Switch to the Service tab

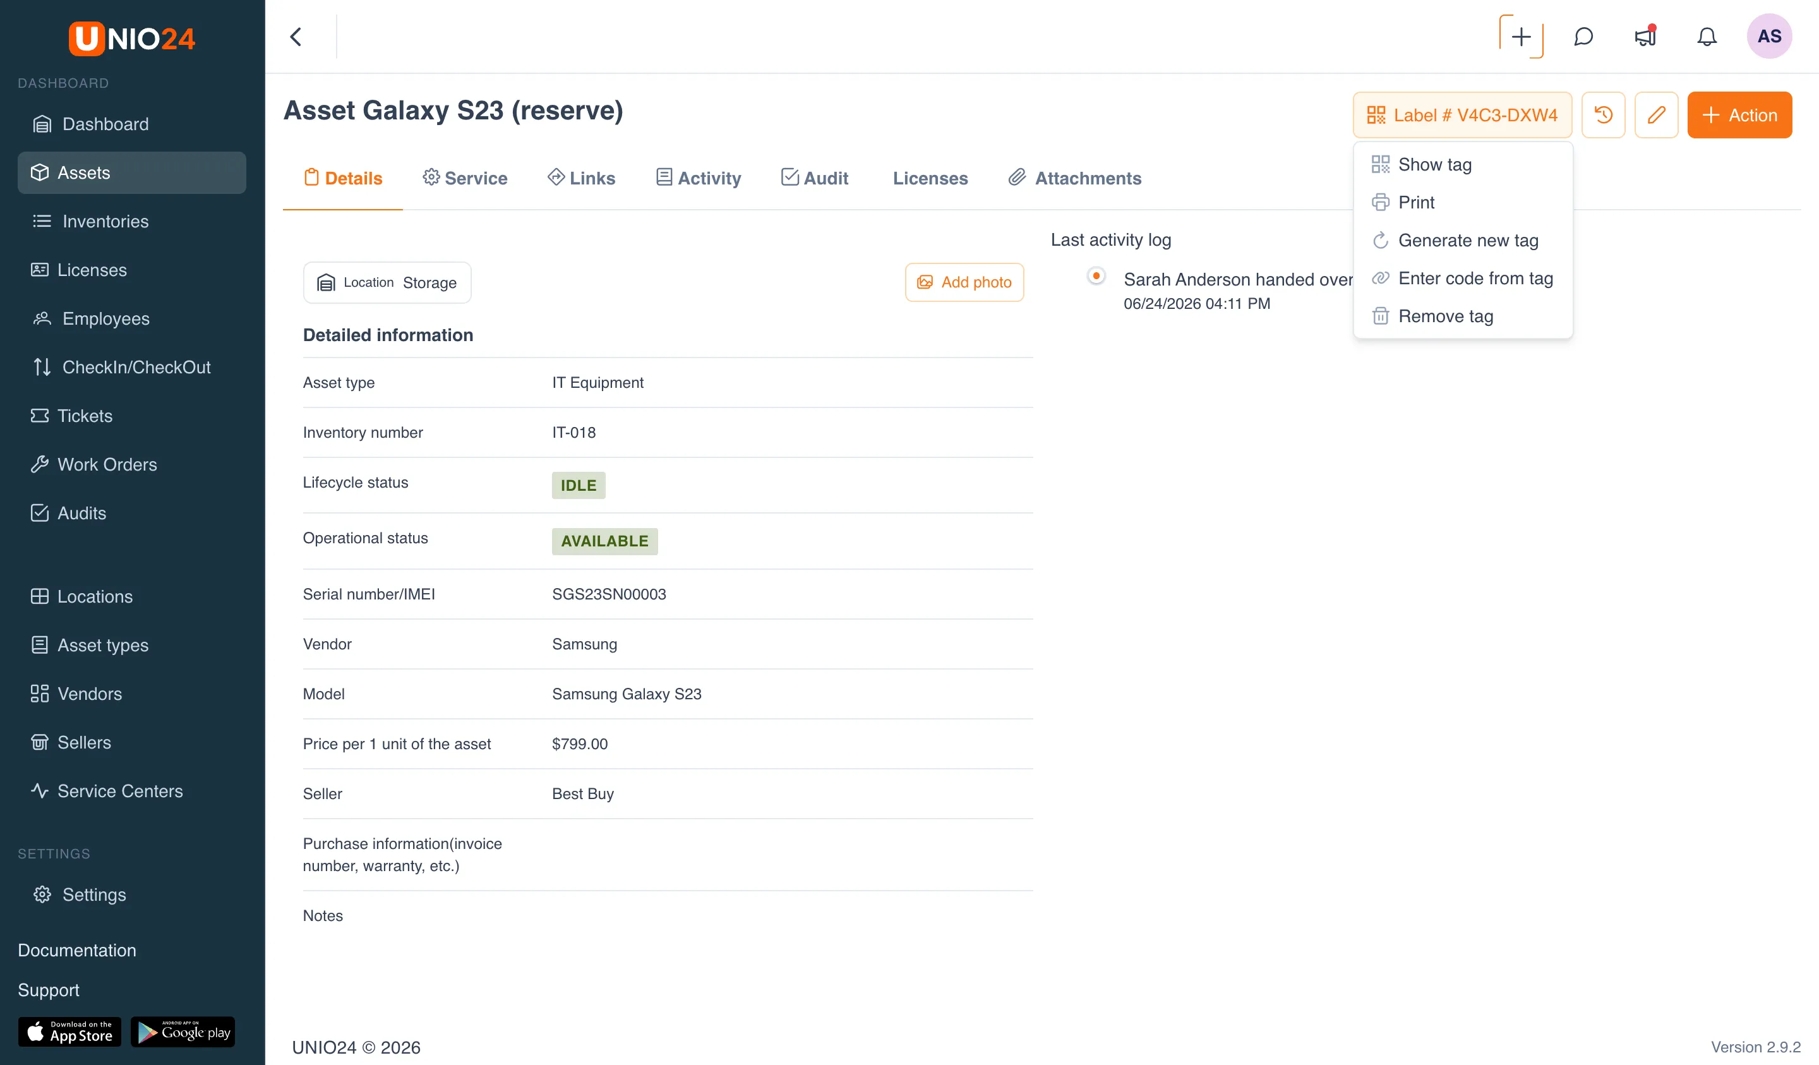pyautogui.click(x=465, y=177)
